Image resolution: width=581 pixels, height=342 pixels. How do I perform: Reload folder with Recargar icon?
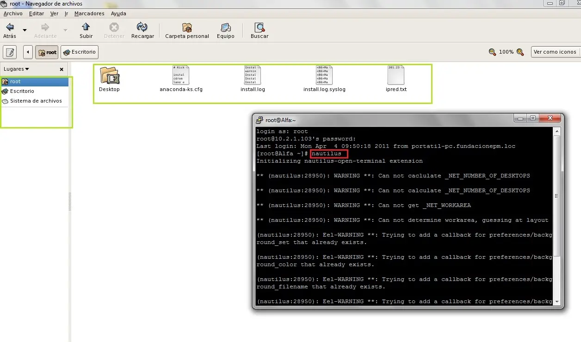pos(142,27)
